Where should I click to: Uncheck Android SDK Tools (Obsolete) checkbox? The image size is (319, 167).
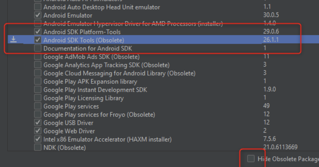tap(38, 40)
